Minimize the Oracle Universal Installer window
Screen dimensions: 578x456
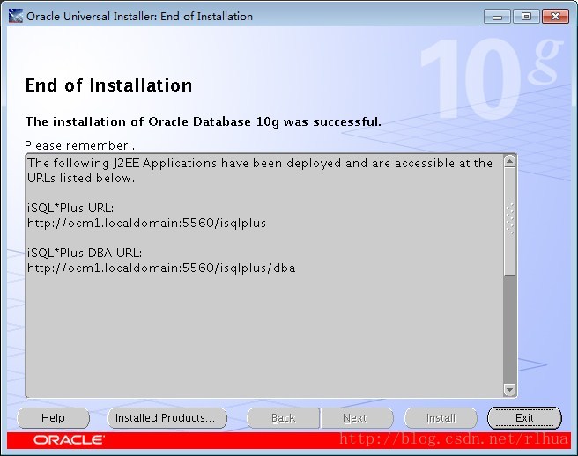tap(497, 17)
